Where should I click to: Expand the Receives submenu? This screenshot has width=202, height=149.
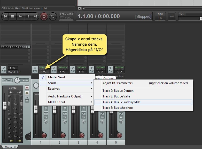coord(67,89)
